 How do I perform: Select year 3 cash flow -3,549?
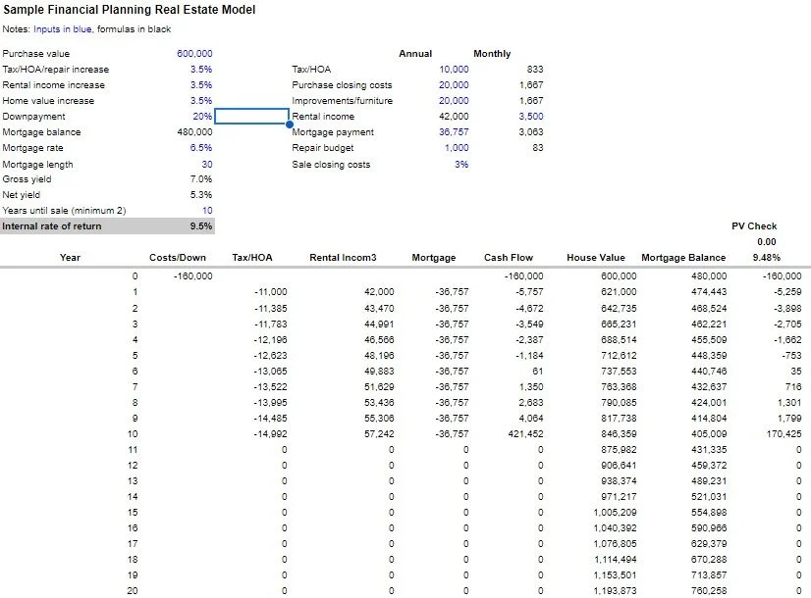529,324
